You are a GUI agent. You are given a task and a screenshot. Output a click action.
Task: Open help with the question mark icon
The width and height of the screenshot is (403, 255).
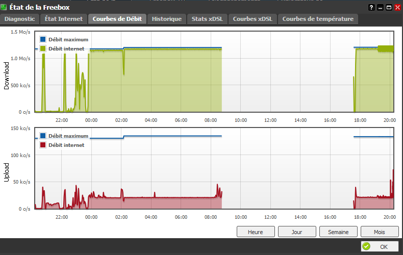click(x=371, y=8)
